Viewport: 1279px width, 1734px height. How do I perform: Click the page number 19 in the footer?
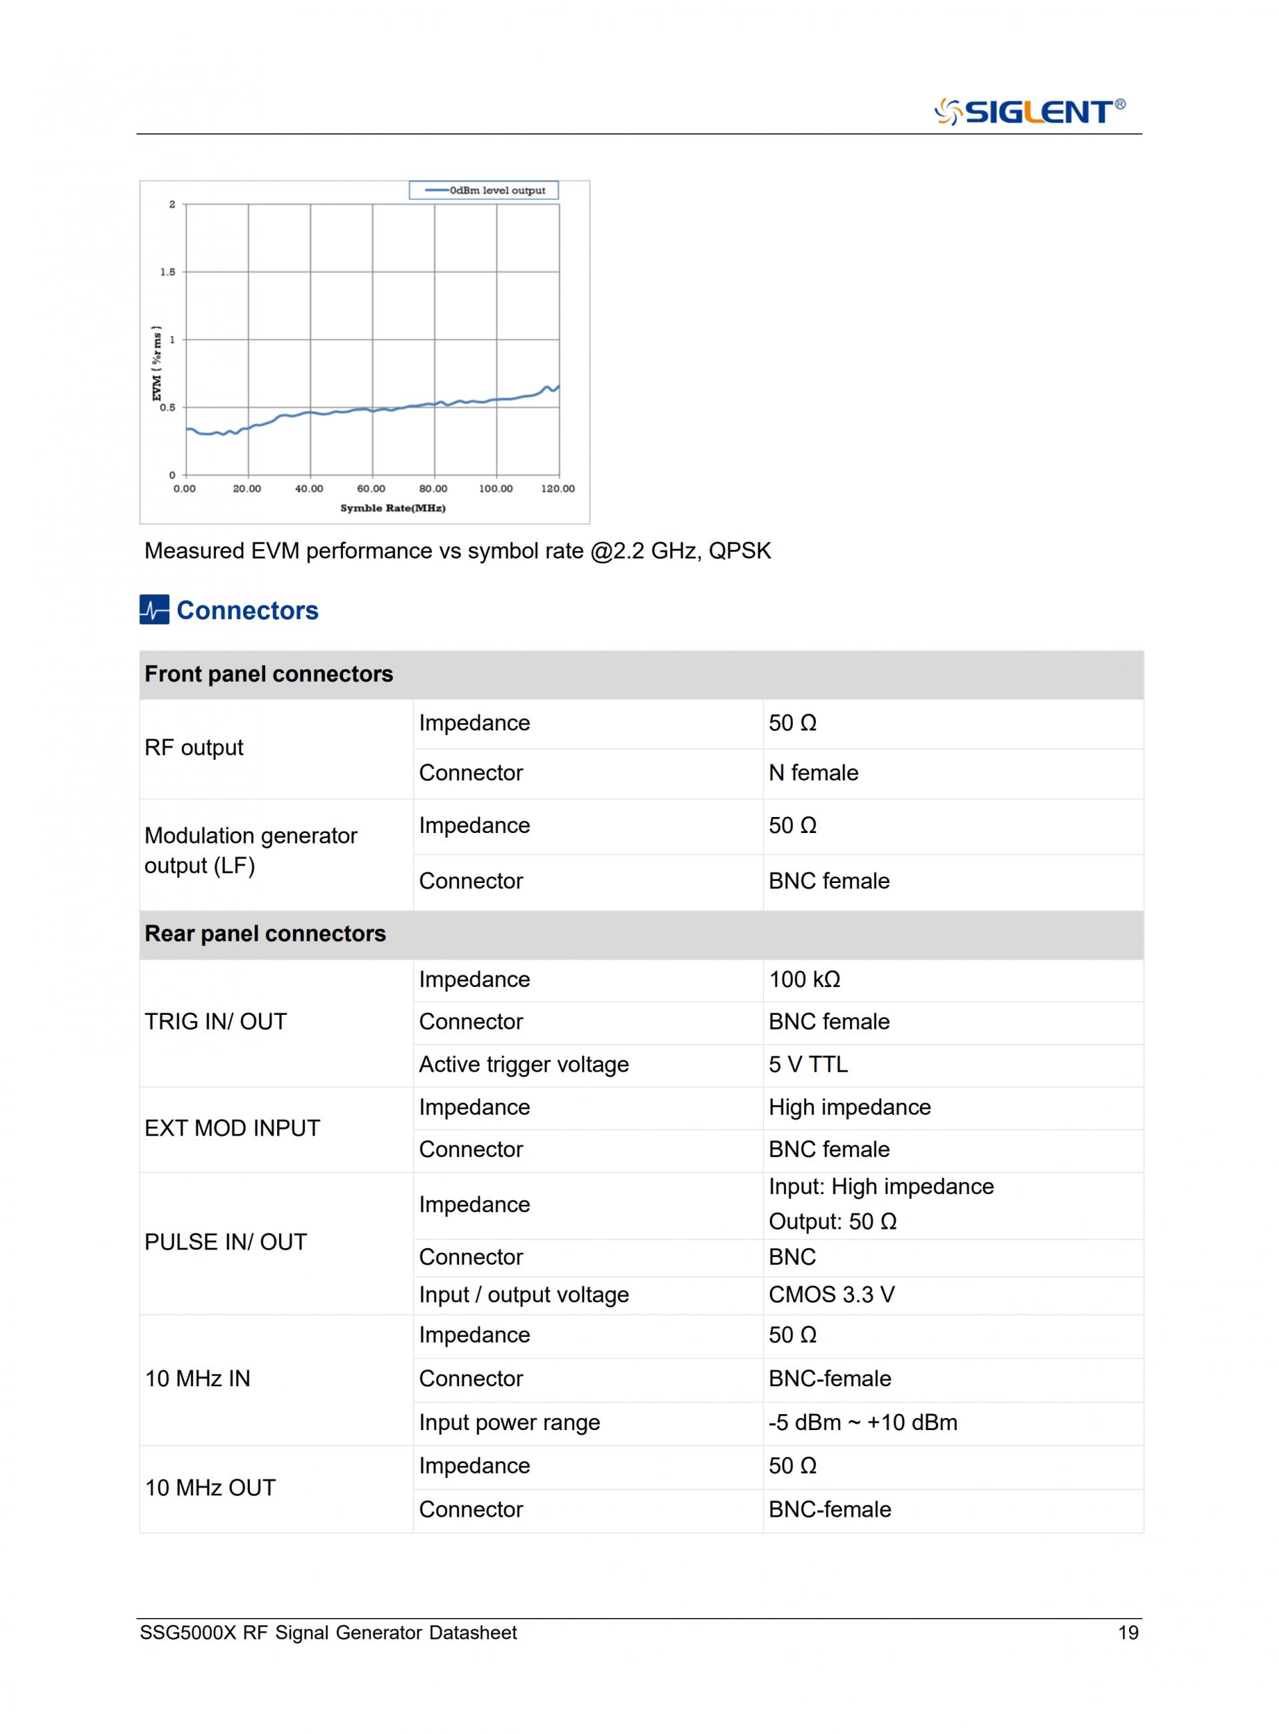pyautogui.click(x=1128, y=1633)
